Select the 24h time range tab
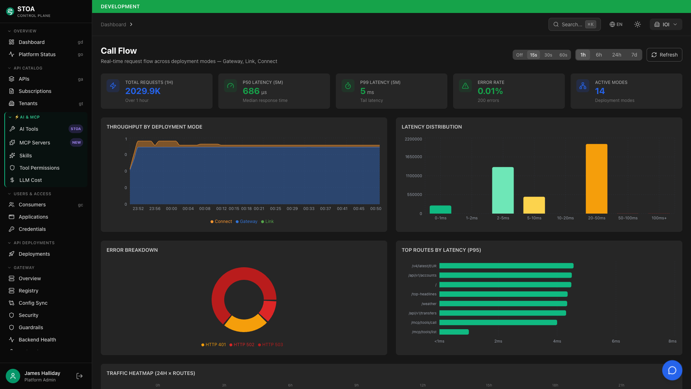691x389 pixels. pyautogui.click(x=617, y=55)
